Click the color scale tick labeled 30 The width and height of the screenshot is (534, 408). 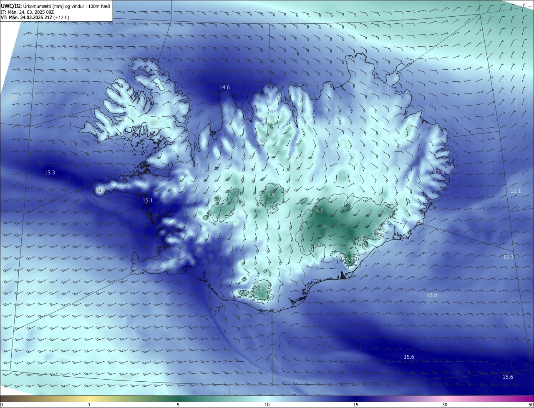point(445,405)
